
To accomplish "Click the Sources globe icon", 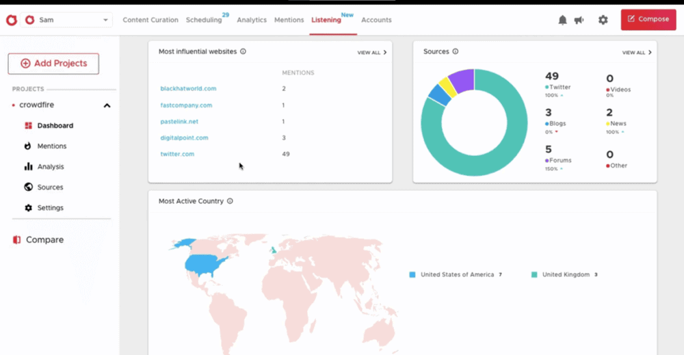I will coord(28,187).
